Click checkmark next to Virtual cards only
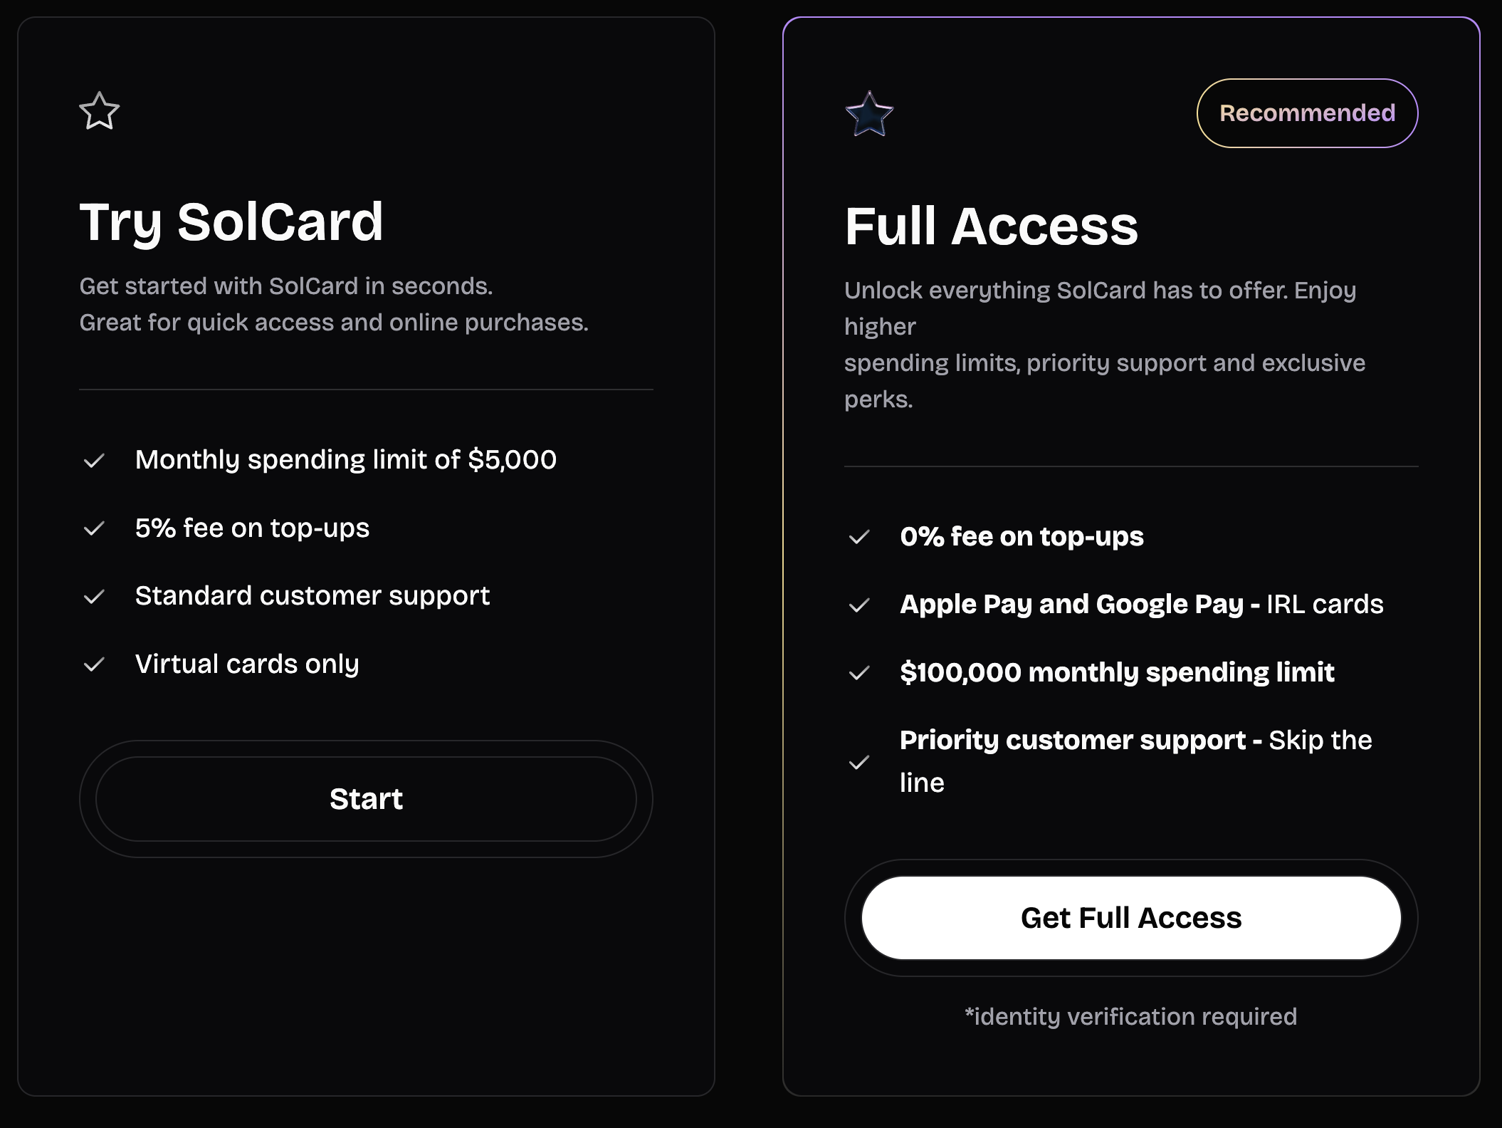The width and height of the screenshot is (1502, 1128). pyautogui.click(x=94, y=664)
